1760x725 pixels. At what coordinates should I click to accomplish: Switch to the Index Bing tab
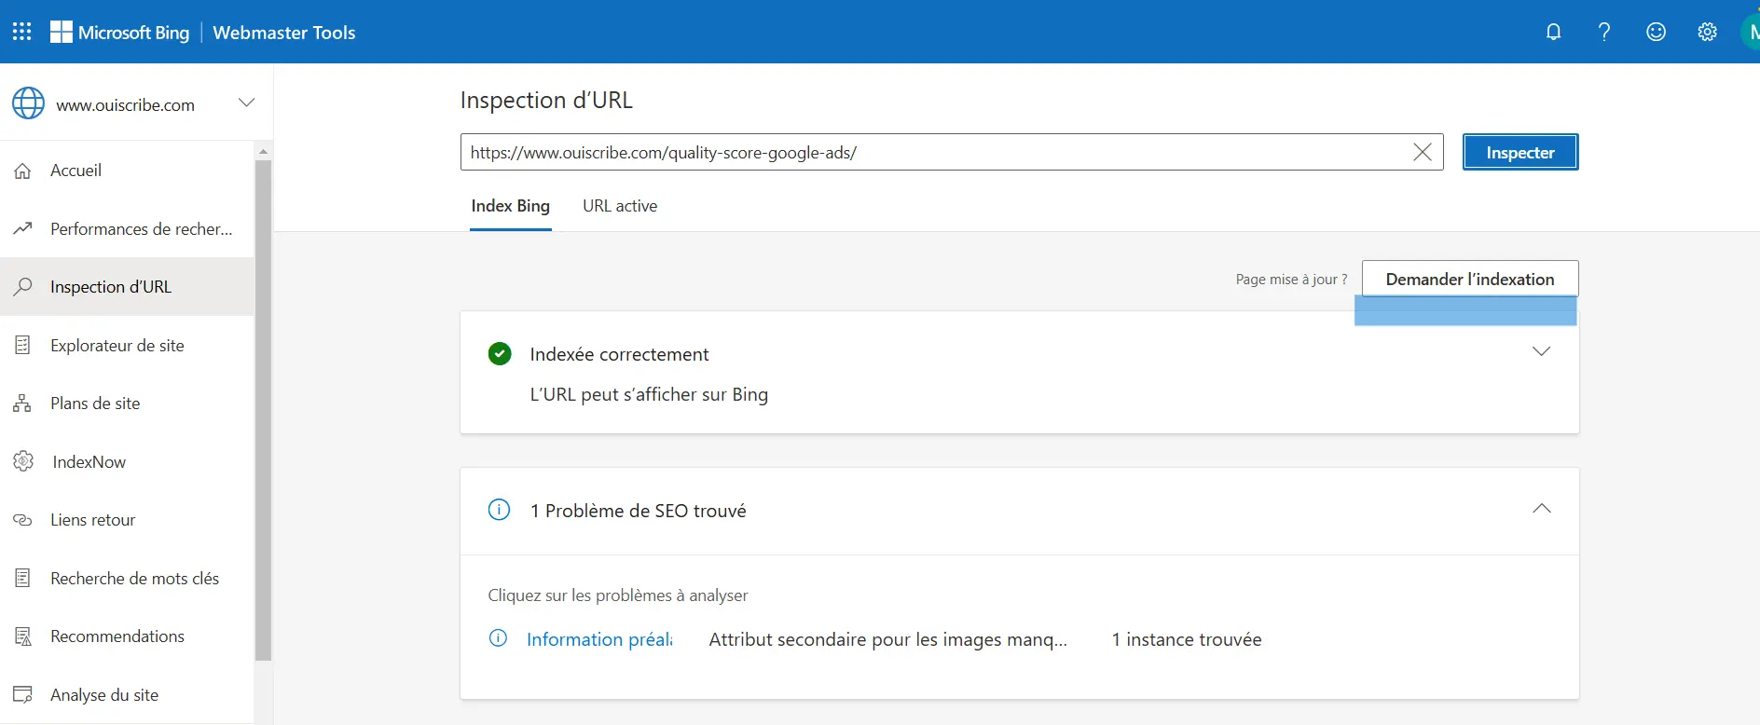point(510,206)
